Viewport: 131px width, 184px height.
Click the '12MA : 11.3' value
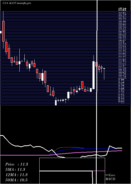(16, 175)
